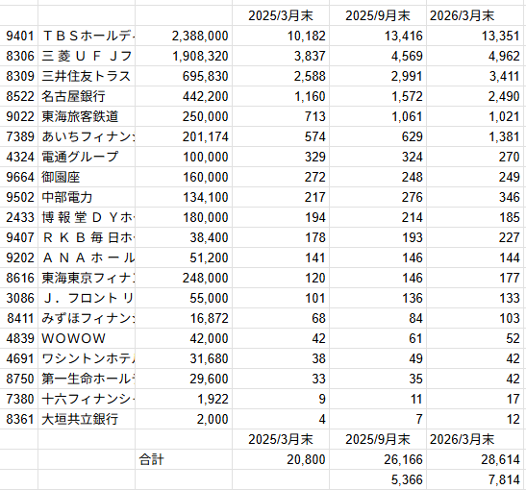Click the total 28,614 cell
This screenshot has width=526, height=490.
tap(476, 459)
